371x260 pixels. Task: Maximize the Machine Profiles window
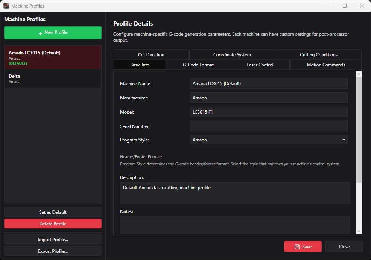coord(345,6)
